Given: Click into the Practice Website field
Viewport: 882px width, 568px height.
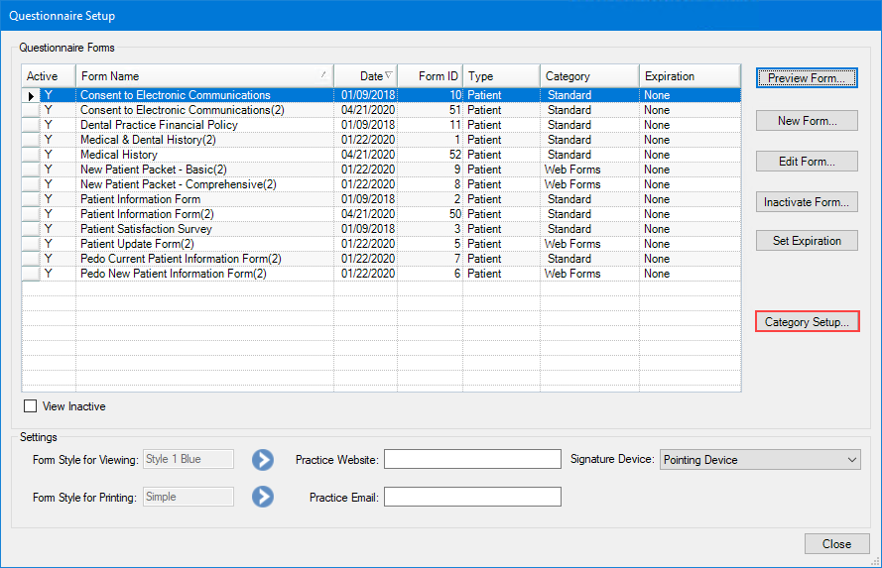Looking at the screenshot, I should click(472, 459).
